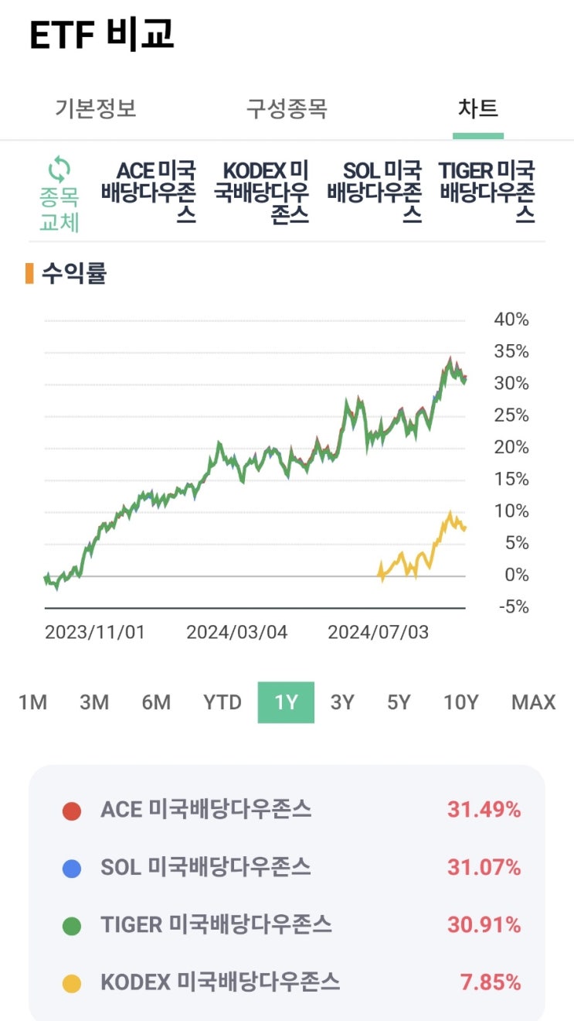Tap ACE 미국배당다우존스 column header
This screenshot has height=1021, width=574.
click(148, 191)
